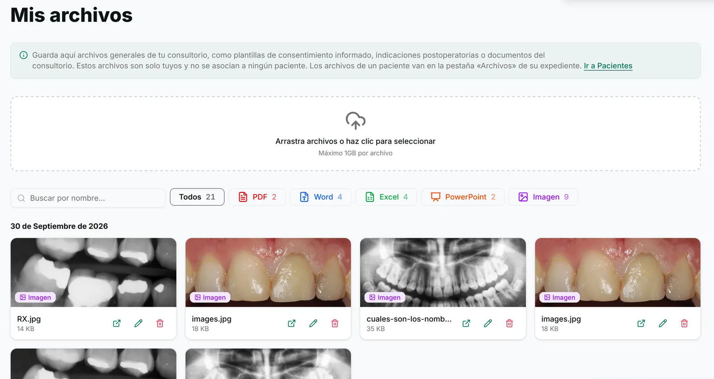The image size is (714, 379).
Task: Show all files with the Todos filter
Action: pyautogui.click(x=197, y=197)
